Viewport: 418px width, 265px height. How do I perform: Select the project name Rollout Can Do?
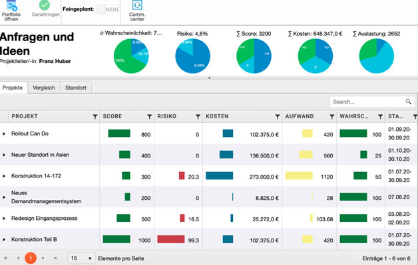tap(30, 133)
